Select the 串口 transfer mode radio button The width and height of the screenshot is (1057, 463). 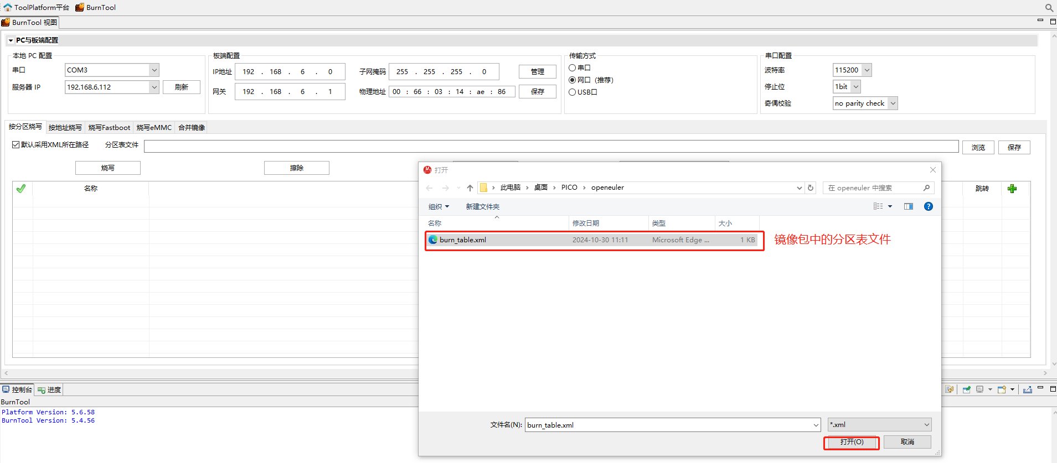(x=573, y=68)
